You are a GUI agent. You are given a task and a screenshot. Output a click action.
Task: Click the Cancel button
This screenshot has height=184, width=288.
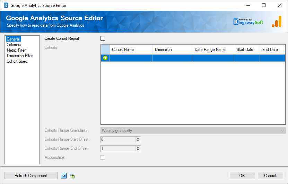tap(270, 176)
